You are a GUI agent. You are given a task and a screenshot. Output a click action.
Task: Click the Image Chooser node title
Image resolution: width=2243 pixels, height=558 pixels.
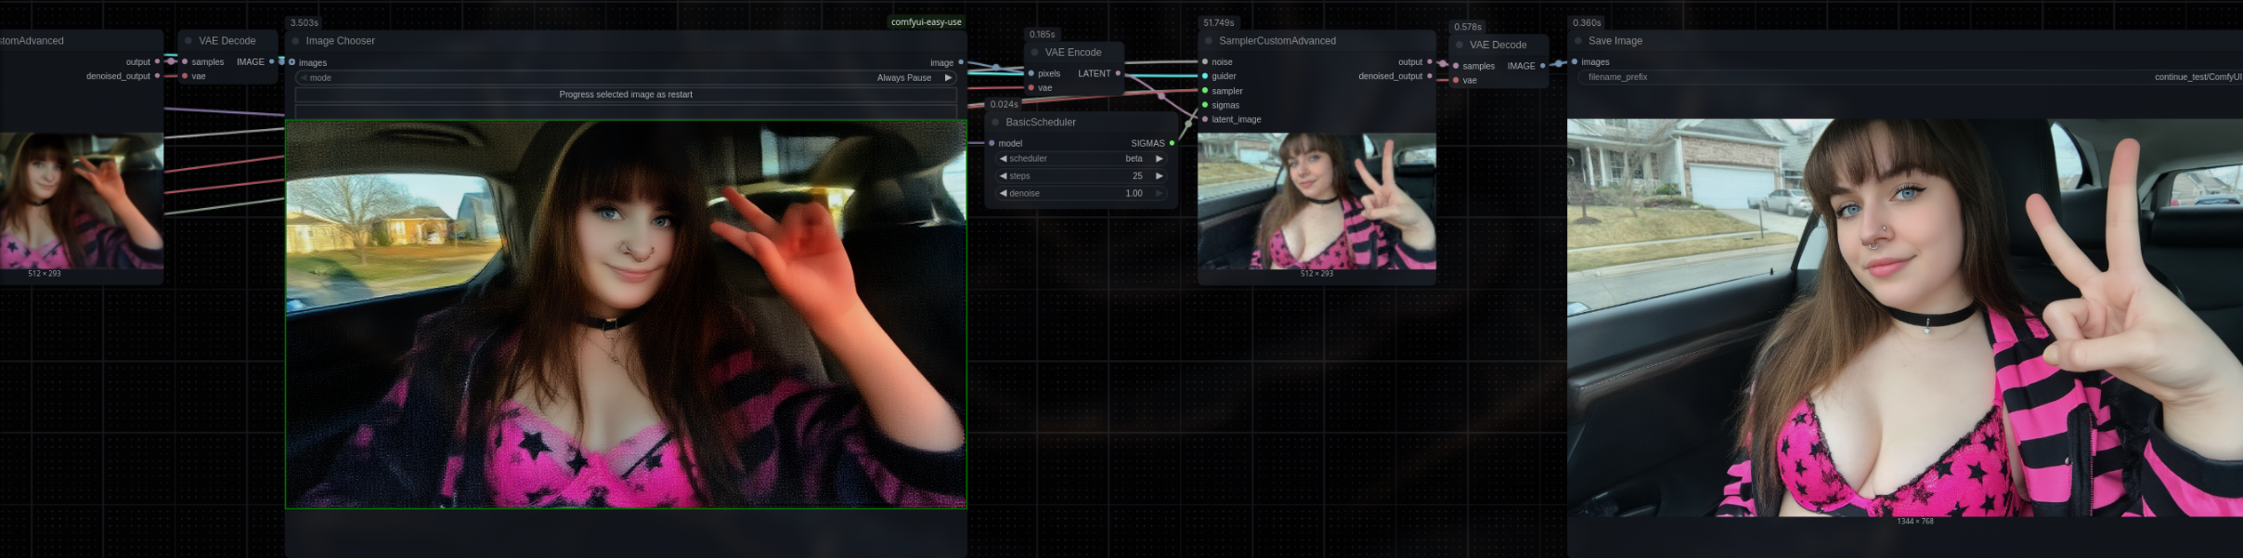click(341, 41)
